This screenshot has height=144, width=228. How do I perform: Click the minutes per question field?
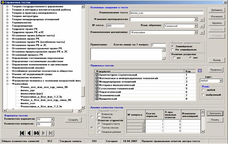(x=158, y=45)
